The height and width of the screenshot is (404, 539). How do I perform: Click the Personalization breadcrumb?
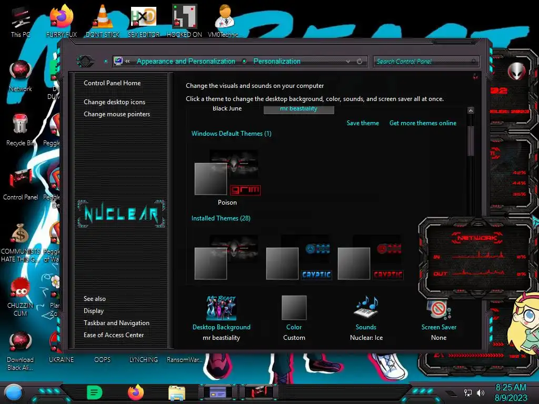click(277, 62)
